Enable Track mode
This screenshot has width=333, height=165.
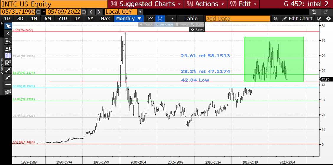146,24
